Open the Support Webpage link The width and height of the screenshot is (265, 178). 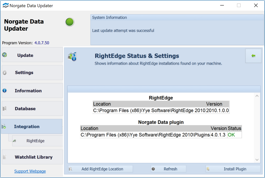[30, 171]
